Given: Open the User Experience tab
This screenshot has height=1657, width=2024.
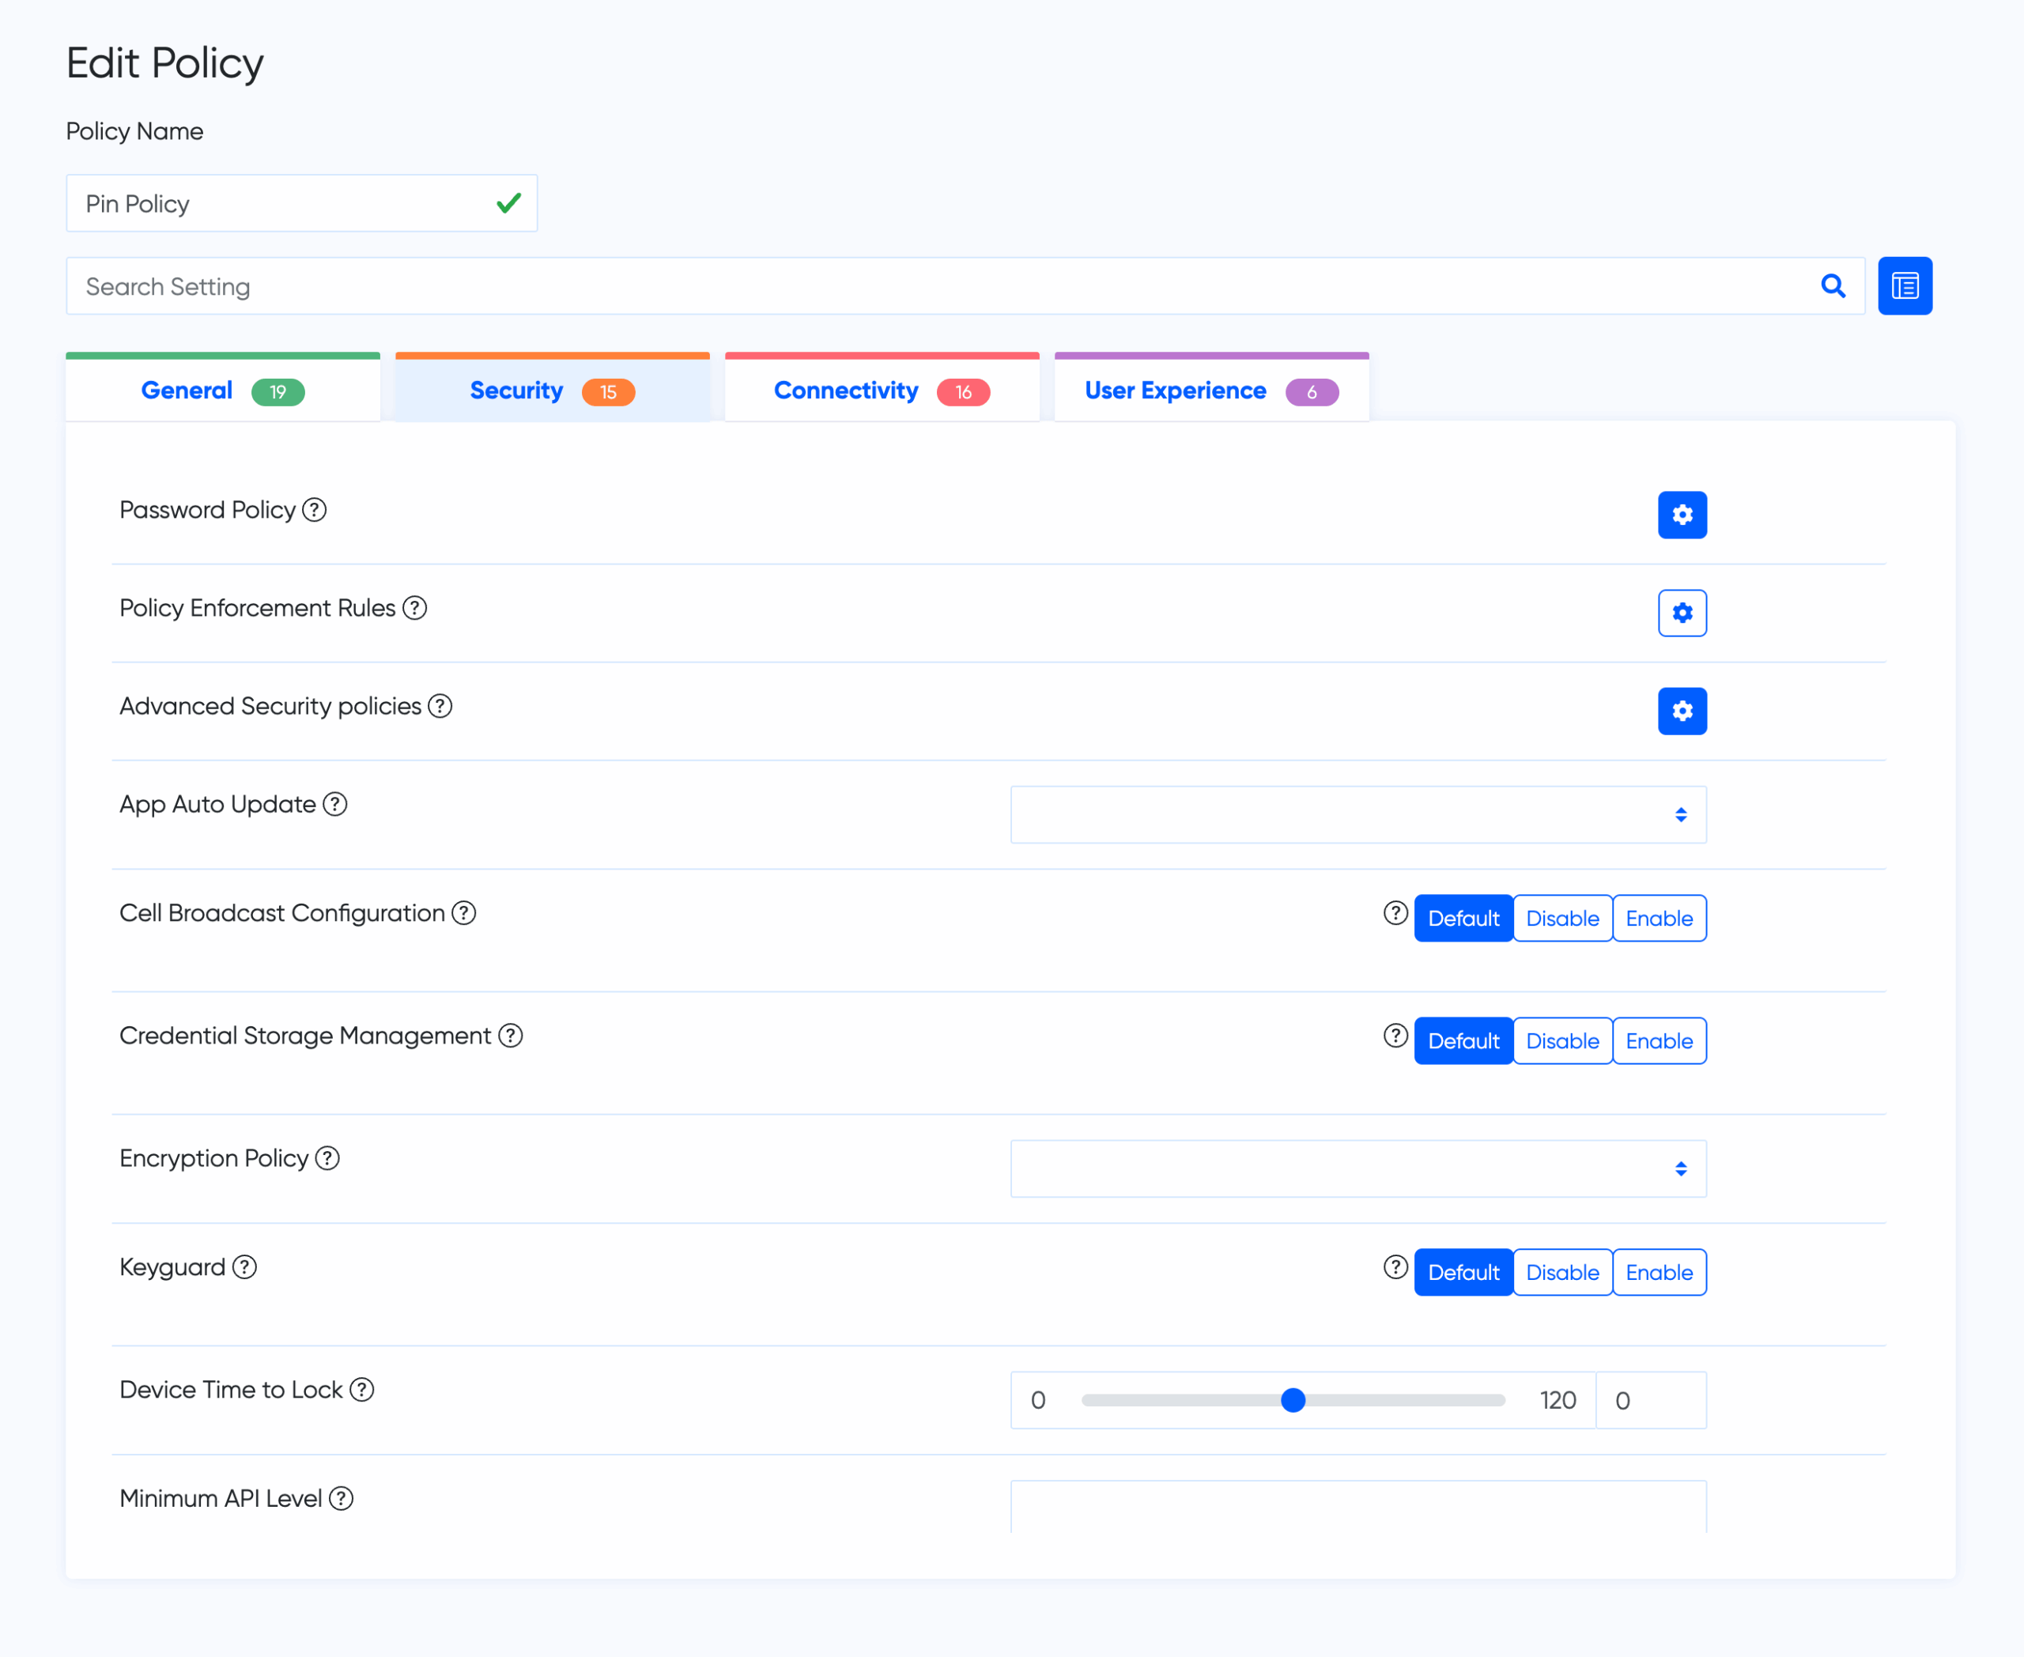Looking at the screenshot, I should click(x=1210, y=391).
